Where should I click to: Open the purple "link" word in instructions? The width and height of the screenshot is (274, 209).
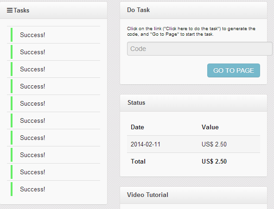(158, 29)
